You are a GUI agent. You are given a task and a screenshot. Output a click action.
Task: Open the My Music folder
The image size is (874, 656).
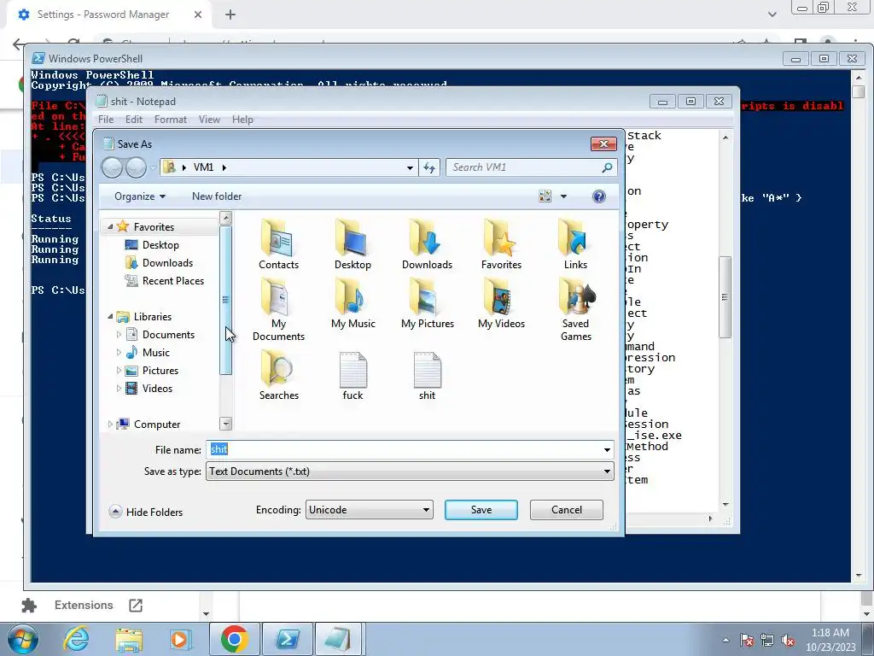click(x=353, y=303)
